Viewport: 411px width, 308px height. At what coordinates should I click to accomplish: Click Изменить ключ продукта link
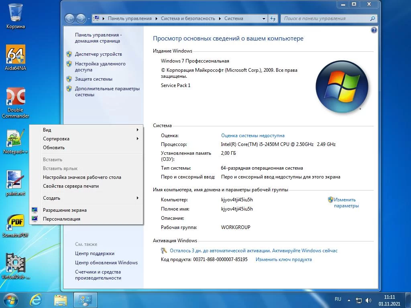coord(283,259)
